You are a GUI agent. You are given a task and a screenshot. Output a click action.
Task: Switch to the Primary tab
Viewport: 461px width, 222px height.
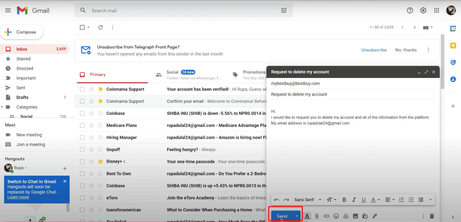point(112,74)
